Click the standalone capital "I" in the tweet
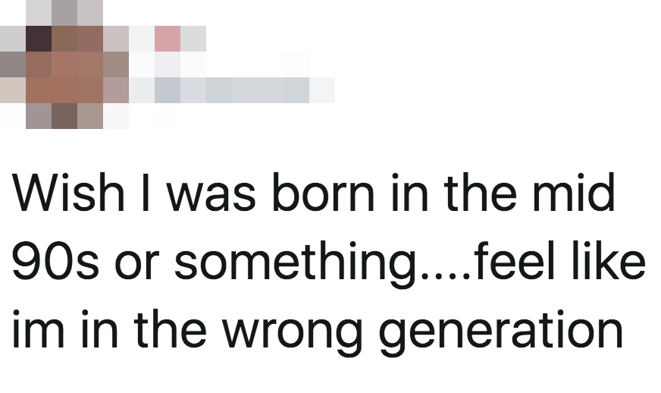This screenshot has height=393, width=661. pos(146,192)
